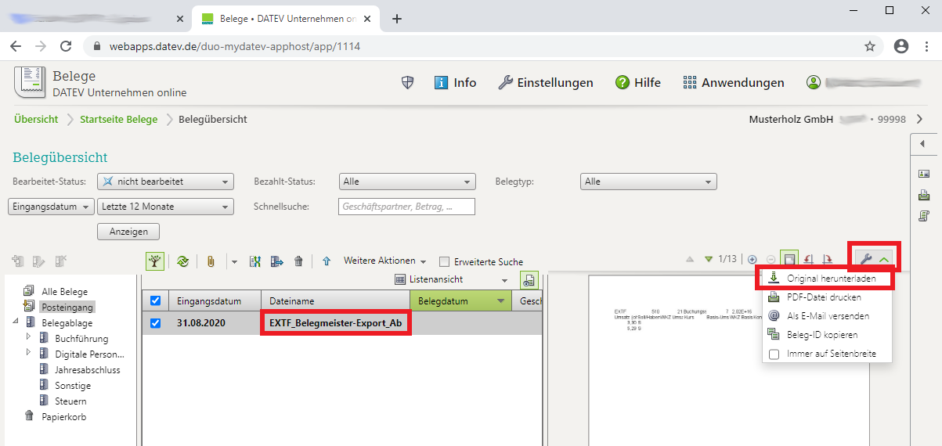Viewport: 942px width, 446px height.
Task: Click the paperclip attachment icon in toolbar
Action: (x=211, y=261)
